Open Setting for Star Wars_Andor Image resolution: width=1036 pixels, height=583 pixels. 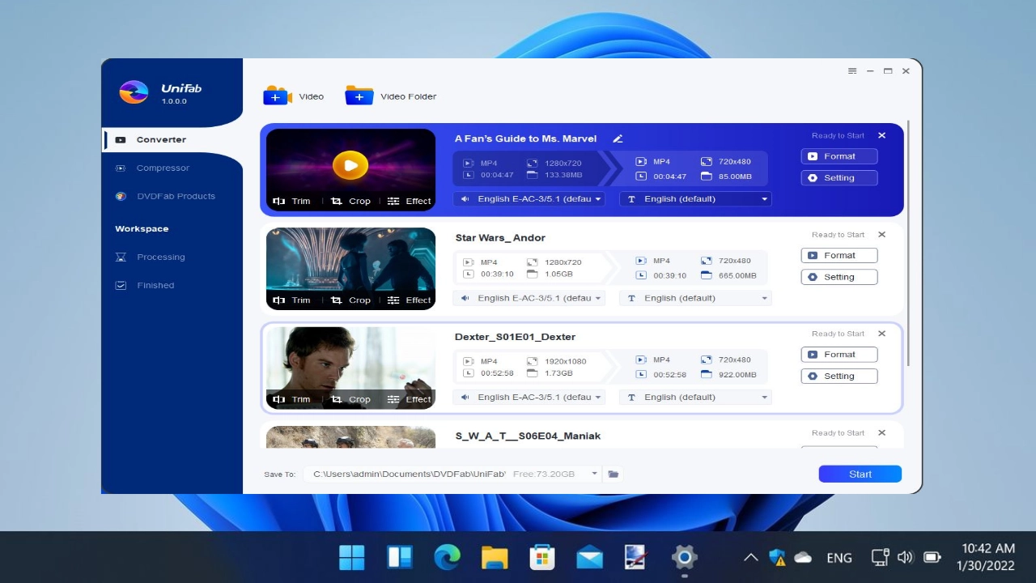839,276
